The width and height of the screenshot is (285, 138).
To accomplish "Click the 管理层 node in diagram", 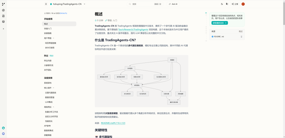I will 172,60.
